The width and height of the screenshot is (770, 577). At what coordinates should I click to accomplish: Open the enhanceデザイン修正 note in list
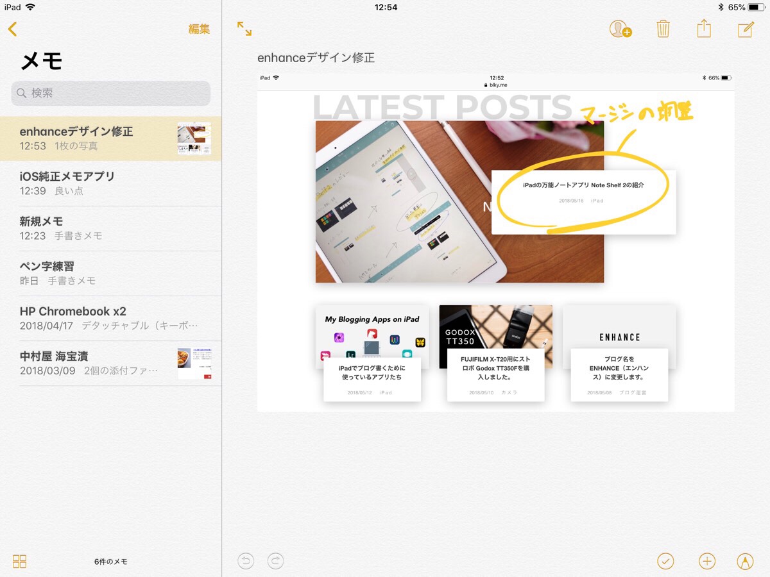[110, 138]
